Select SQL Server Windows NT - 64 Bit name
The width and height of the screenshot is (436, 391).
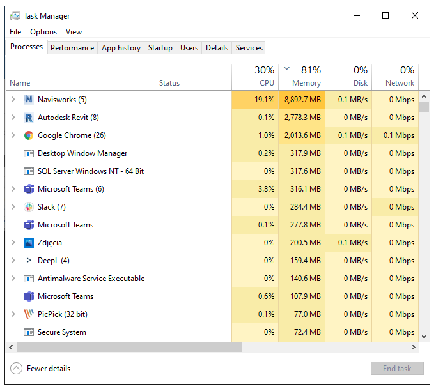(x=91, y=171)
